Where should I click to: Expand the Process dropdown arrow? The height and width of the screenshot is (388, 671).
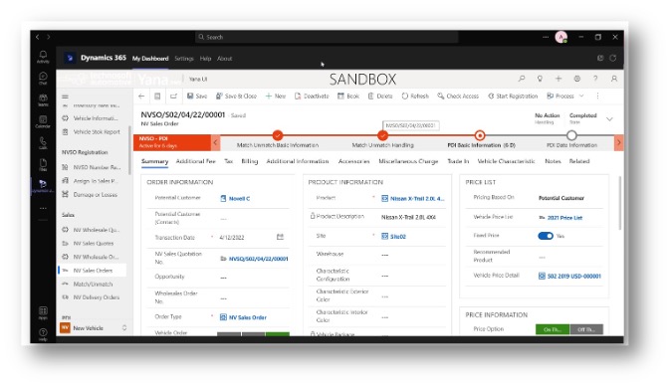pos(581,97)
